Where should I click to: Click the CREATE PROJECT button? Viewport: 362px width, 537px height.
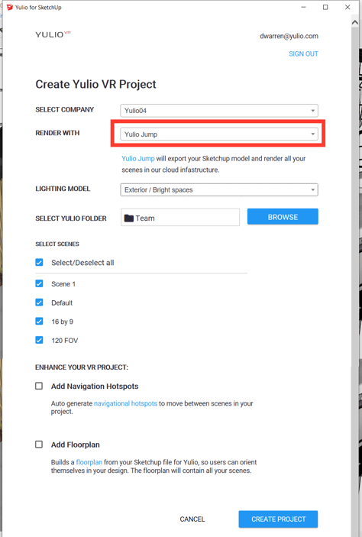click(278, 519)
